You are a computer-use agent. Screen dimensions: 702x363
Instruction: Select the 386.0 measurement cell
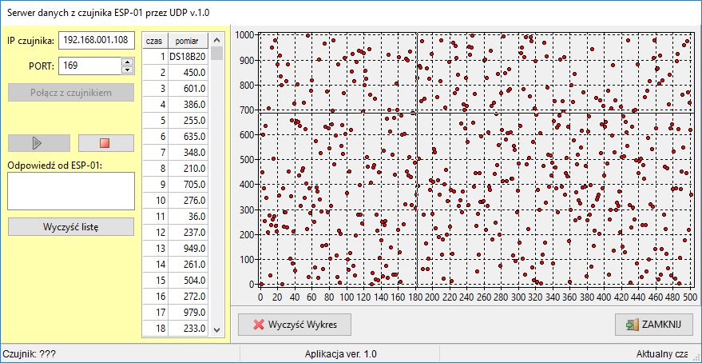188,105
